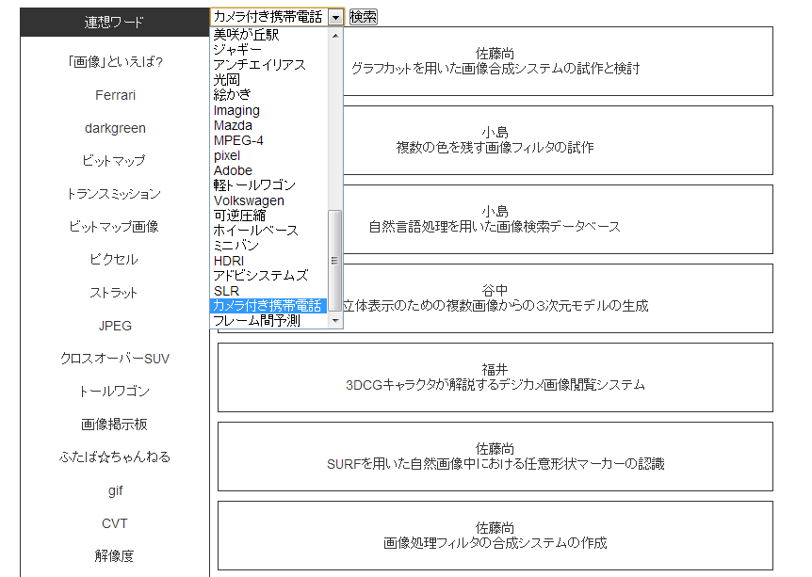Select ピクセル in the sidebar
The height and width of the screenshot is (577, 812).
(115, 260)
